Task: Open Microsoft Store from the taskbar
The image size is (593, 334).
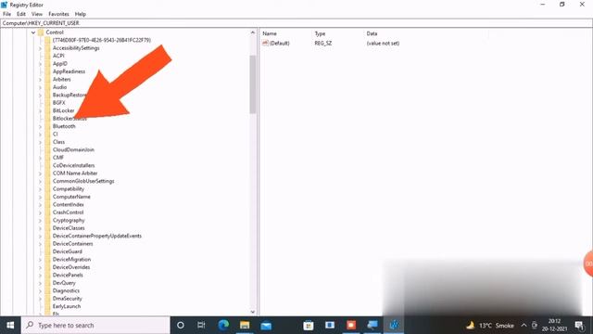Action: click(x=309, y=326)
